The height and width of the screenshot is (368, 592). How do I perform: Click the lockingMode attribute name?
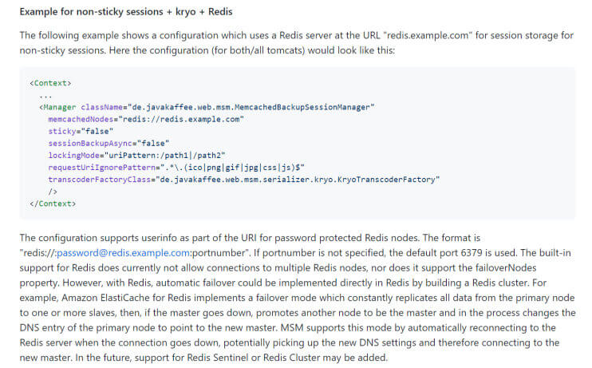coord(74,156)
